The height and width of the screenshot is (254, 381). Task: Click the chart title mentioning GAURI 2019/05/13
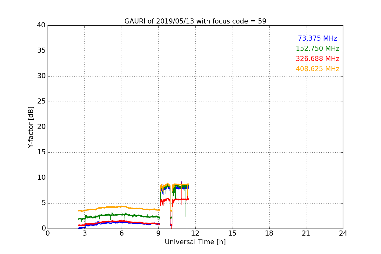tap(195, 21)
